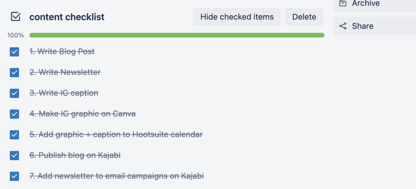Open the '4. Make IG graphic on Canva' item
416x189 pixels.
tap(82, 114)
